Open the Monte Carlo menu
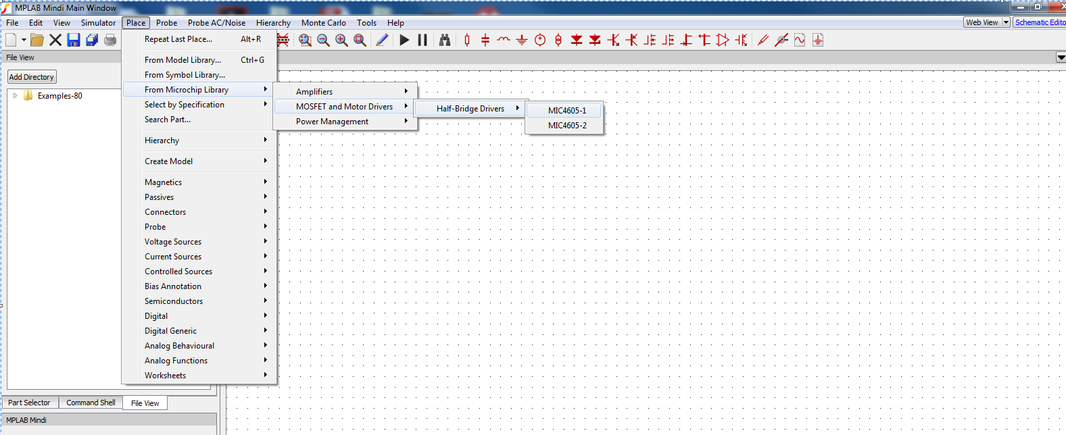Viewport: 1066px width, 435px height. pyautogui.click(x=324, y=22)
